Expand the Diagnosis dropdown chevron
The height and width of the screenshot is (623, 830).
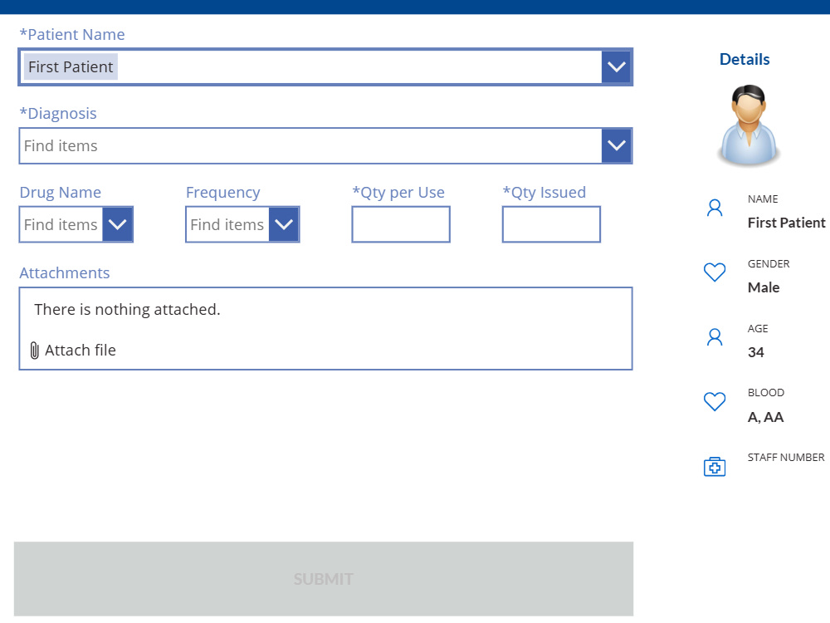[x=616, y=145]
